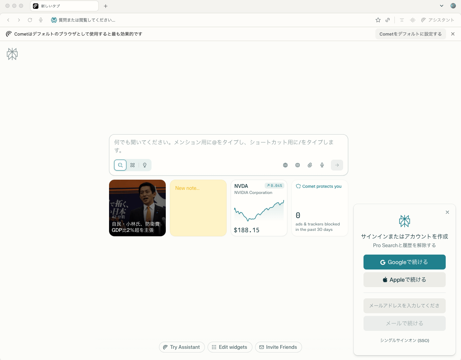This screenshot has width=461, height=360.
Task: Open the globe sources icon
Action: (285, 165)
